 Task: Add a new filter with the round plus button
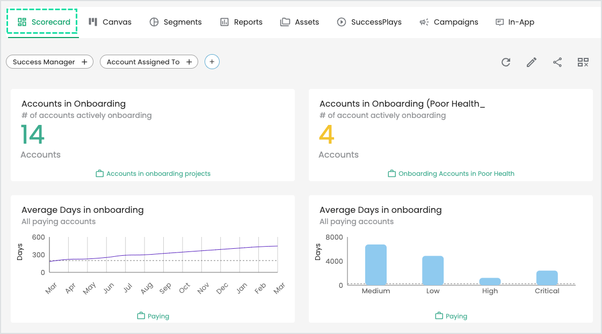(x=212, y=62)
